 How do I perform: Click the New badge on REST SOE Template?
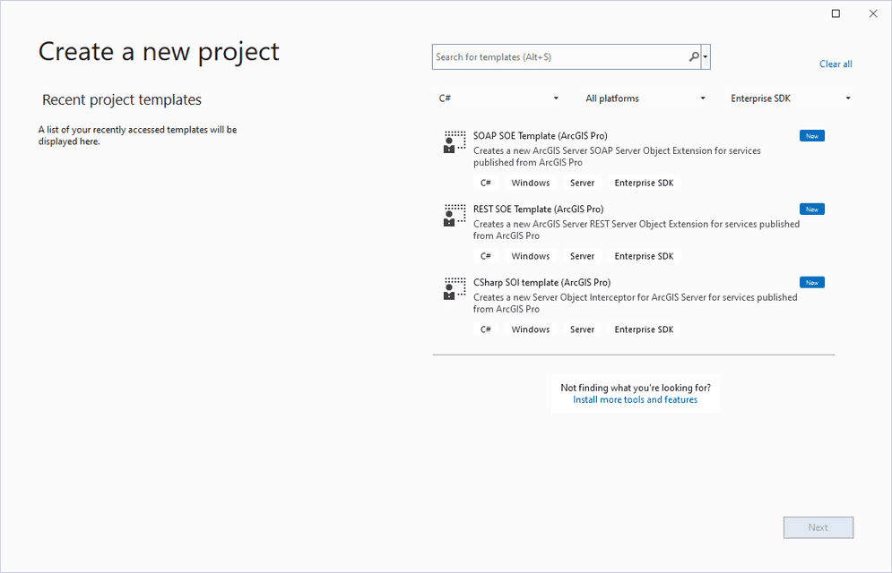[x=812, y=209]
